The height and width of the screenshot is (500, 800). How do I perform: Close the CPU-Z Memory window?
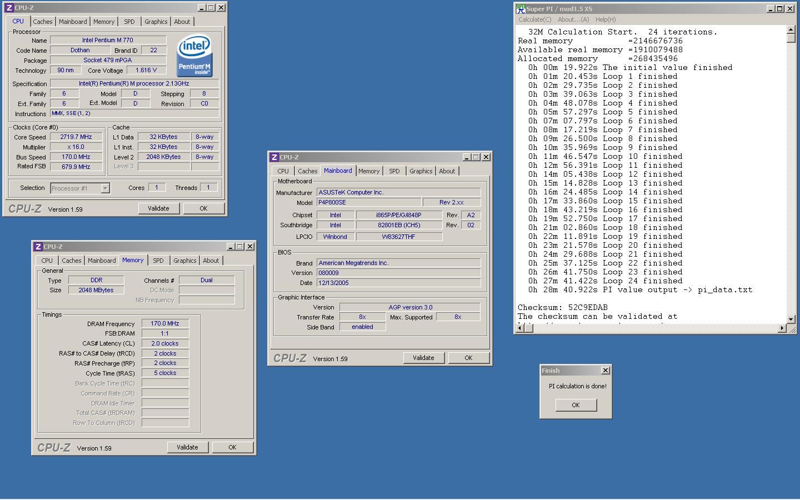point(250,247)
